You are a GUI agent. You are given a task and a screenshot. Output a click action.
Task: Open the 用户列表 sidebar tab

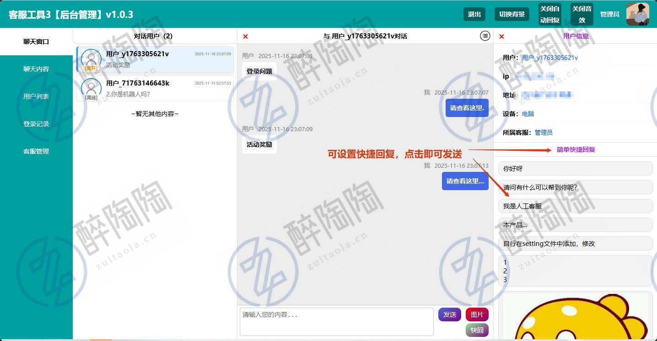(36, 96)
